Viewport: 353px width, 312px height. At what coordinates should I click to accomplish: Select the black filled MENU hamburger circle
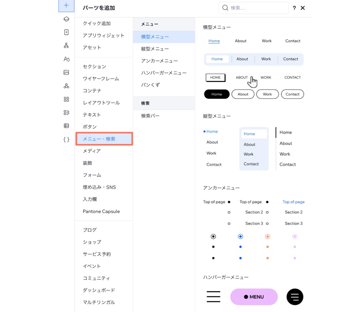(x=295, y=297)
